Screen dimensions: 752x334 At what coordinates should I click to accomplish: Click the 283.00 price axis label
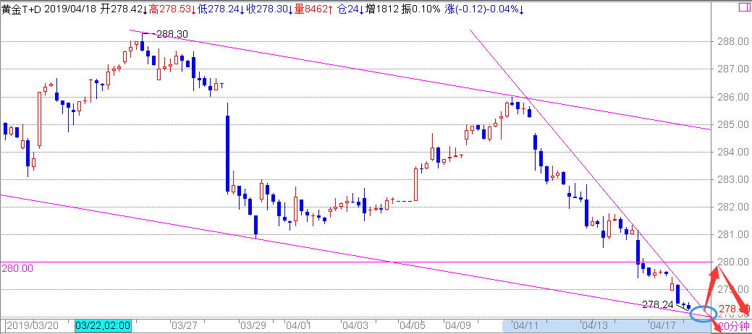click(732, 180)
